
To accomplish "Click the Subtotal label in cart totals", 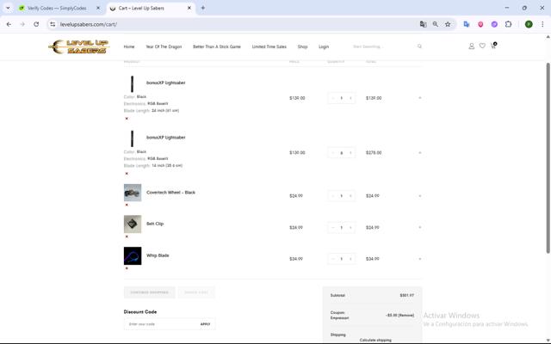I will [337, 296].
